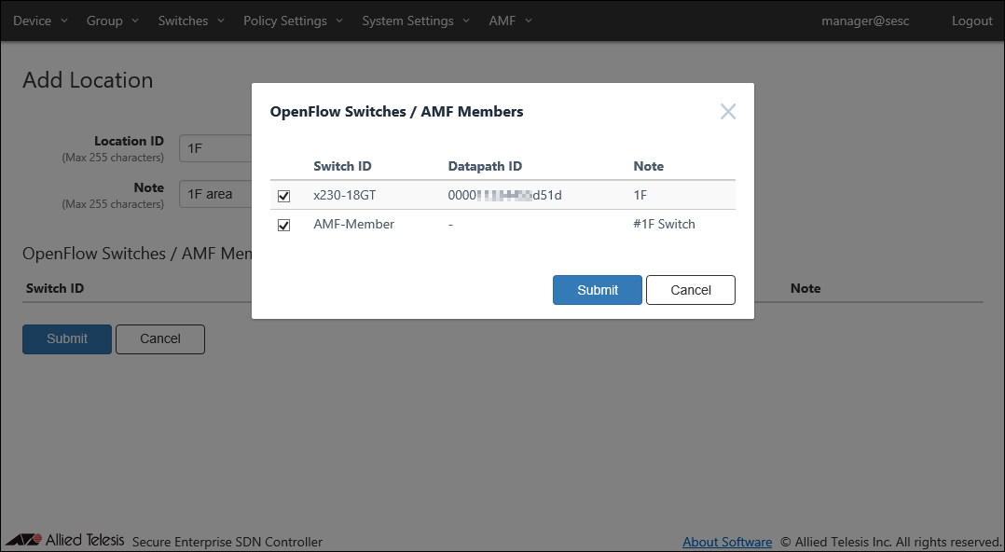Viewport: 1005px width, 552px height.
Task: Expand the Policy Settings menu
Action: click(293, 21)
